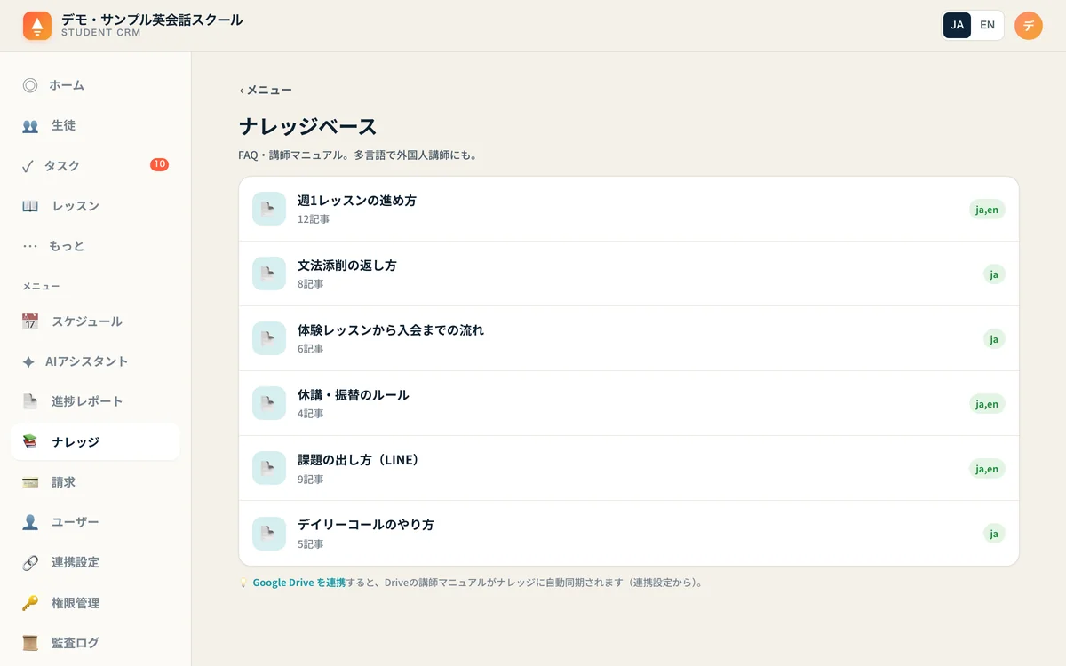Open article 休講・振替のルール

click(x=629, y=403)
